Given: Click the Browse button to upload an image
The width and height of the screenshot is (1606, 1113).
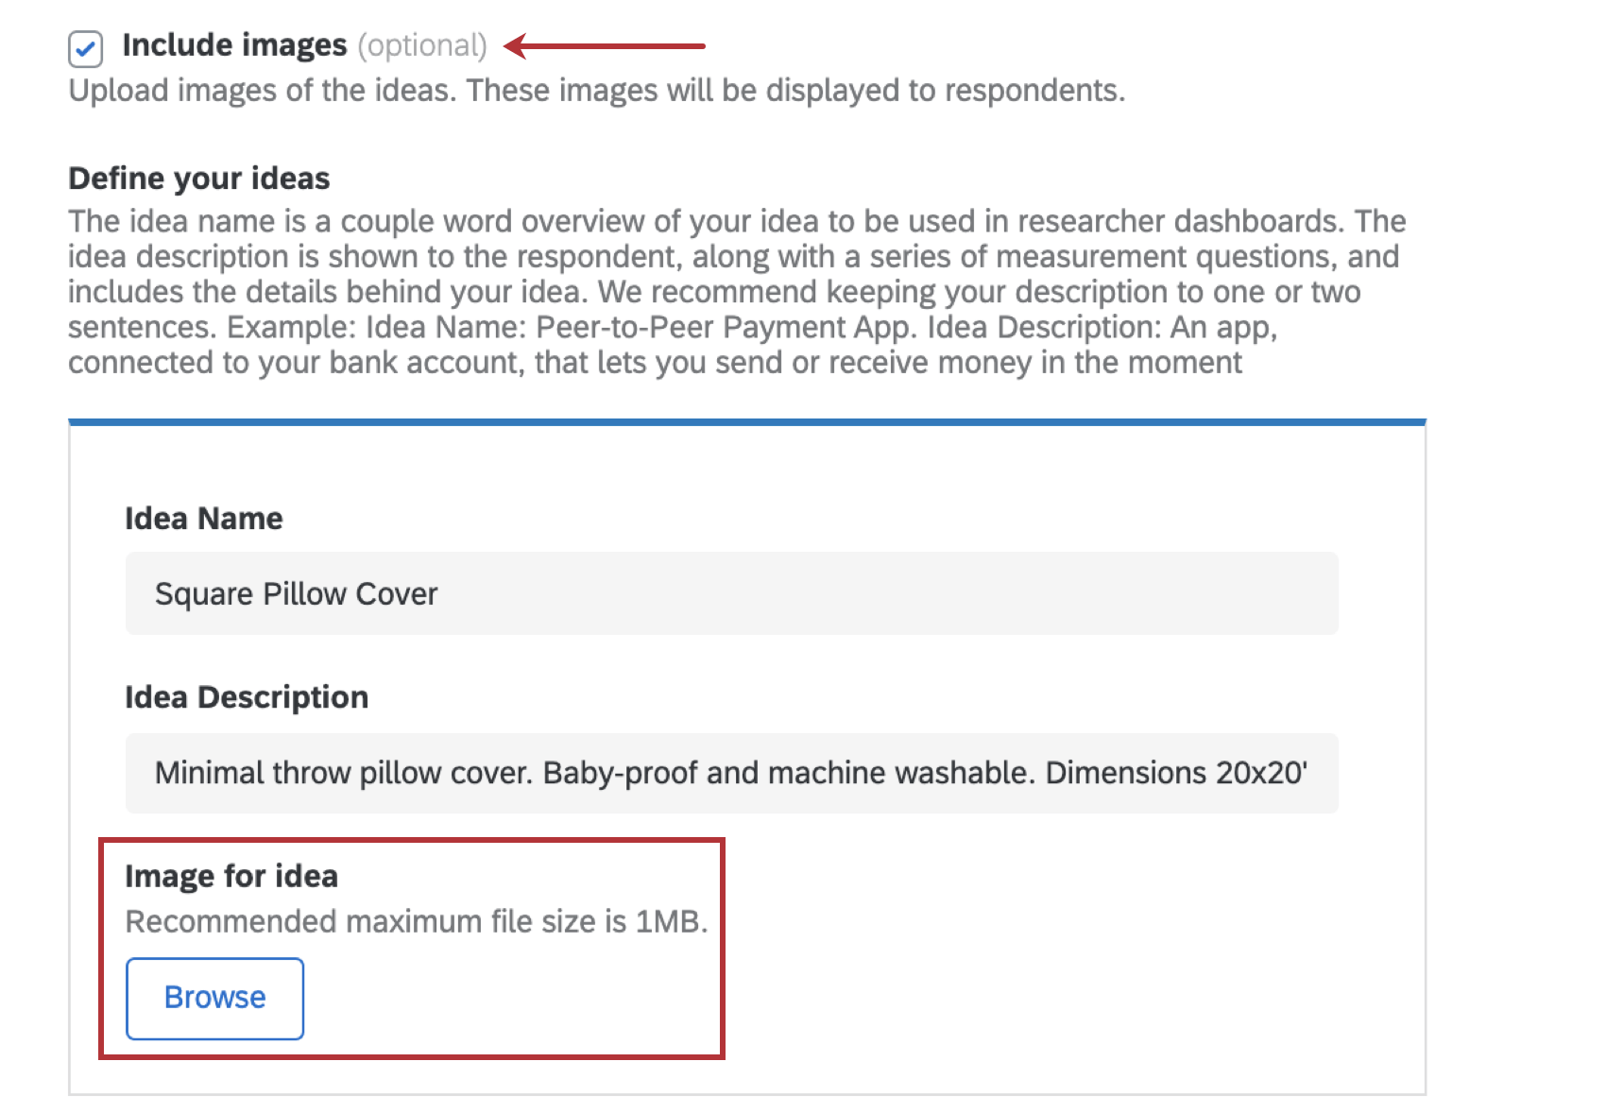Looking at the screenshot, I should [x=214, y=998].
